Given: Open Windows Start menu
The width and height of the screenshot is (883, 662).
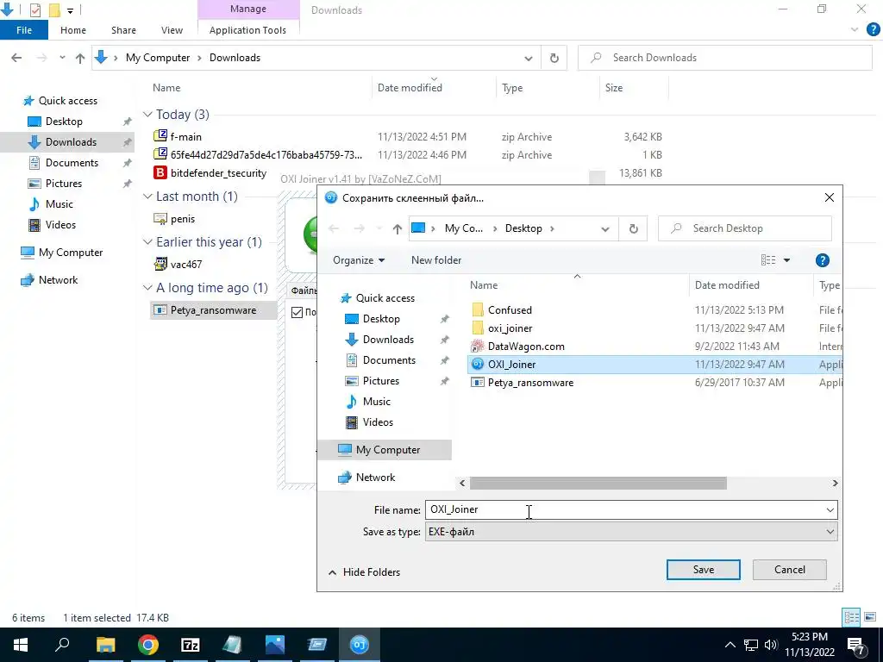Looking at the screenshot, I should pos(21,645).
